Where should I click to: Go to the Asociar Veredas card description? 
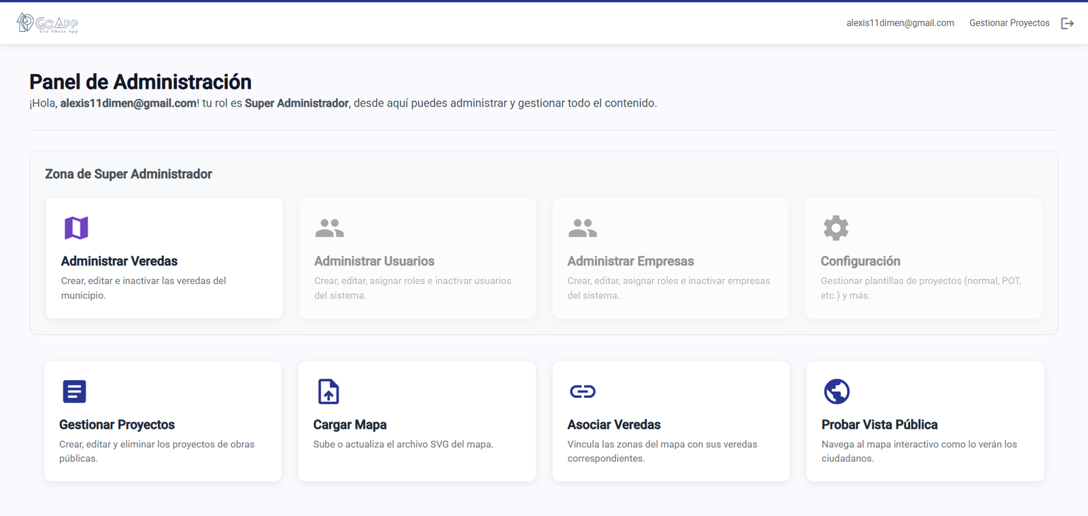(x=662, y=451)
